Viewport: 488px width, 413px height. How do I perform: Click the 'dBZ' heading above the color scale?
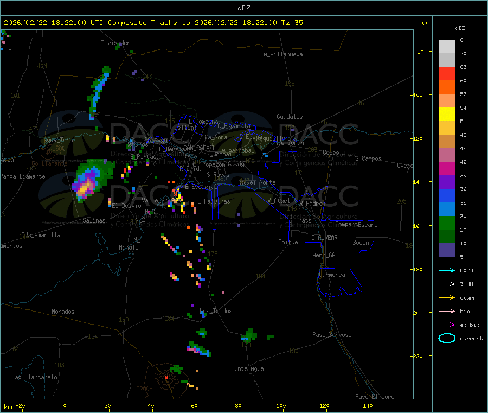460,28
